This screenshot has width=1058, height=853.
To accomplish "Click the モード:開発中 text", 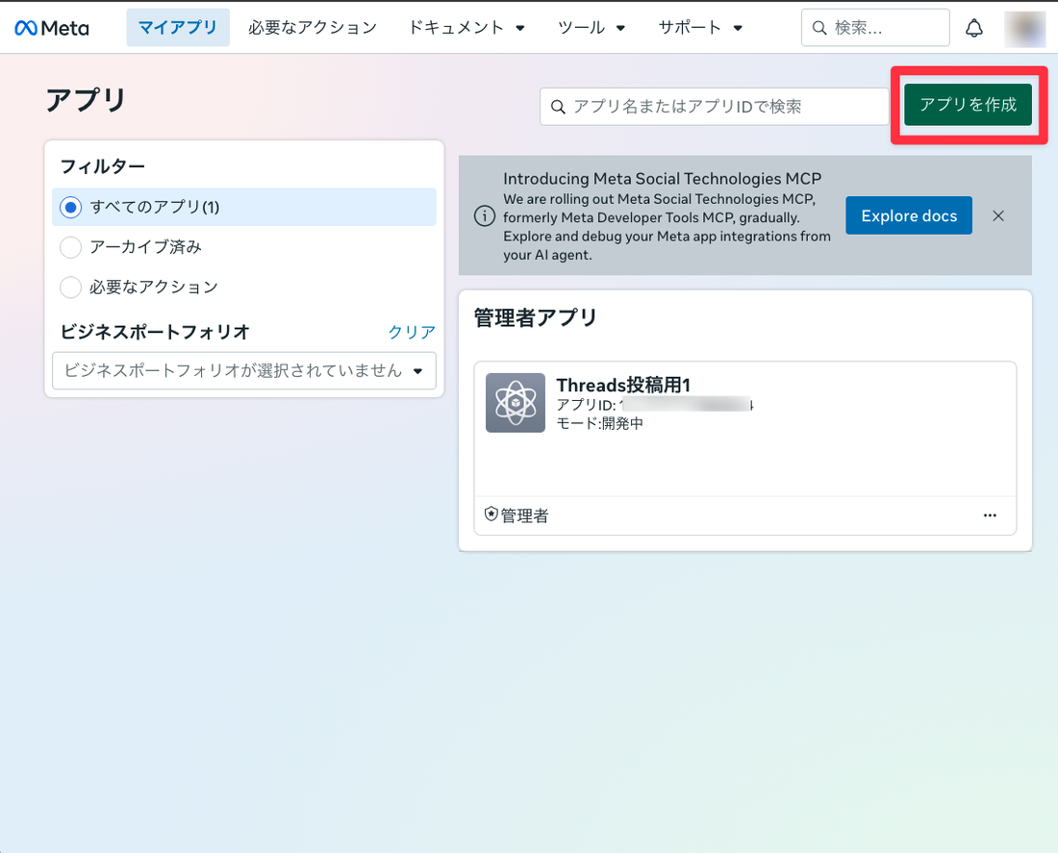I will [x=600, y=423].
